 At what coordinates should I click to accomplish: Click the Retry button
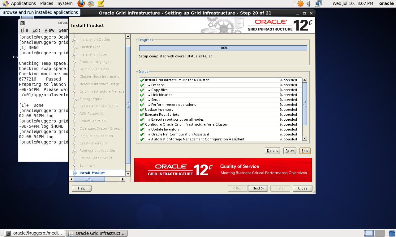click(x=290, y=151)
